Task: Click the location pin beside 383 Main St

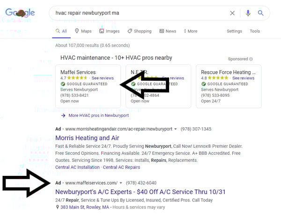Action: click(57, 207)
